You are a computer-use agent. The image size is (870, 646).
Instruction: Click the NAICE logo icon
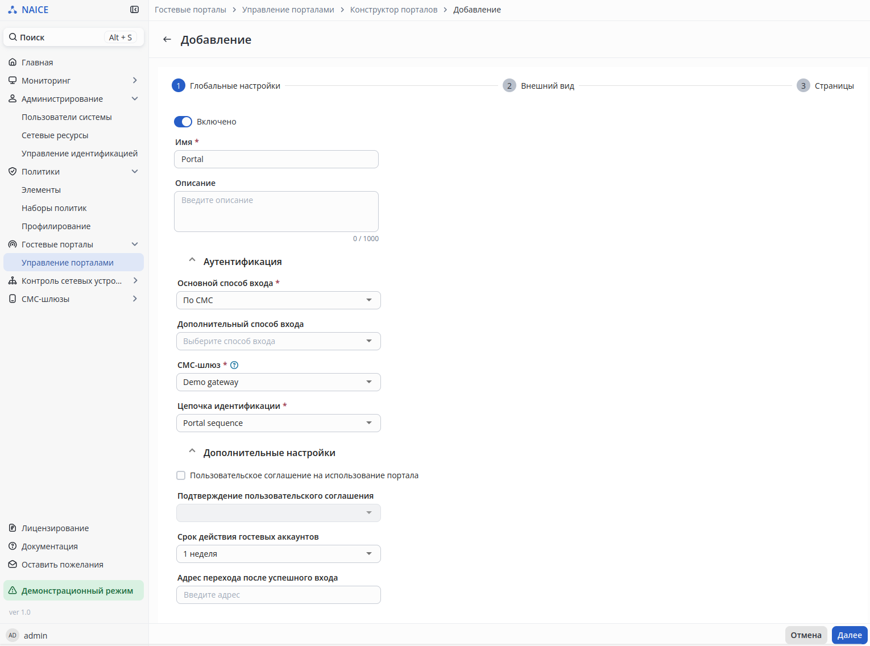[x=13, y=10]
